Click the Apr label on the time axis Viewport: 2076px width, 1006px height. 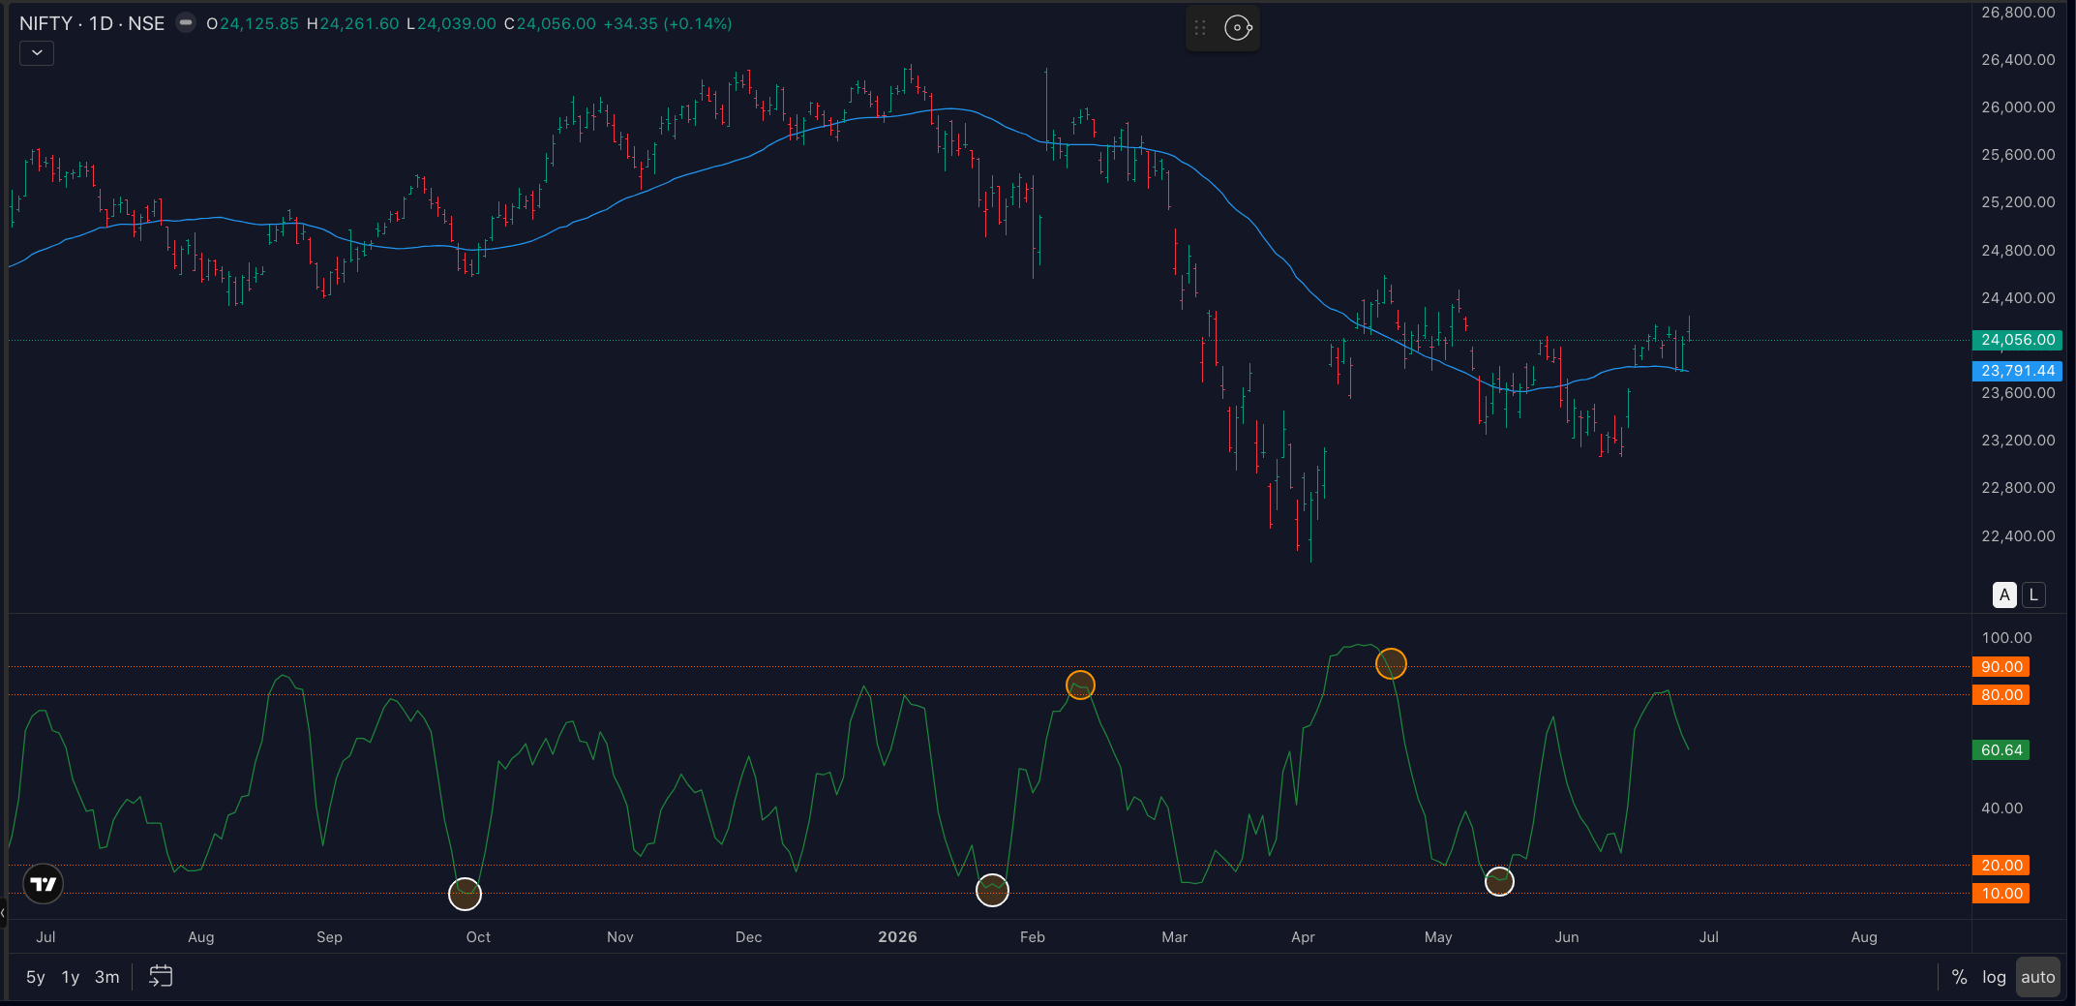(x=1303, y=937)
